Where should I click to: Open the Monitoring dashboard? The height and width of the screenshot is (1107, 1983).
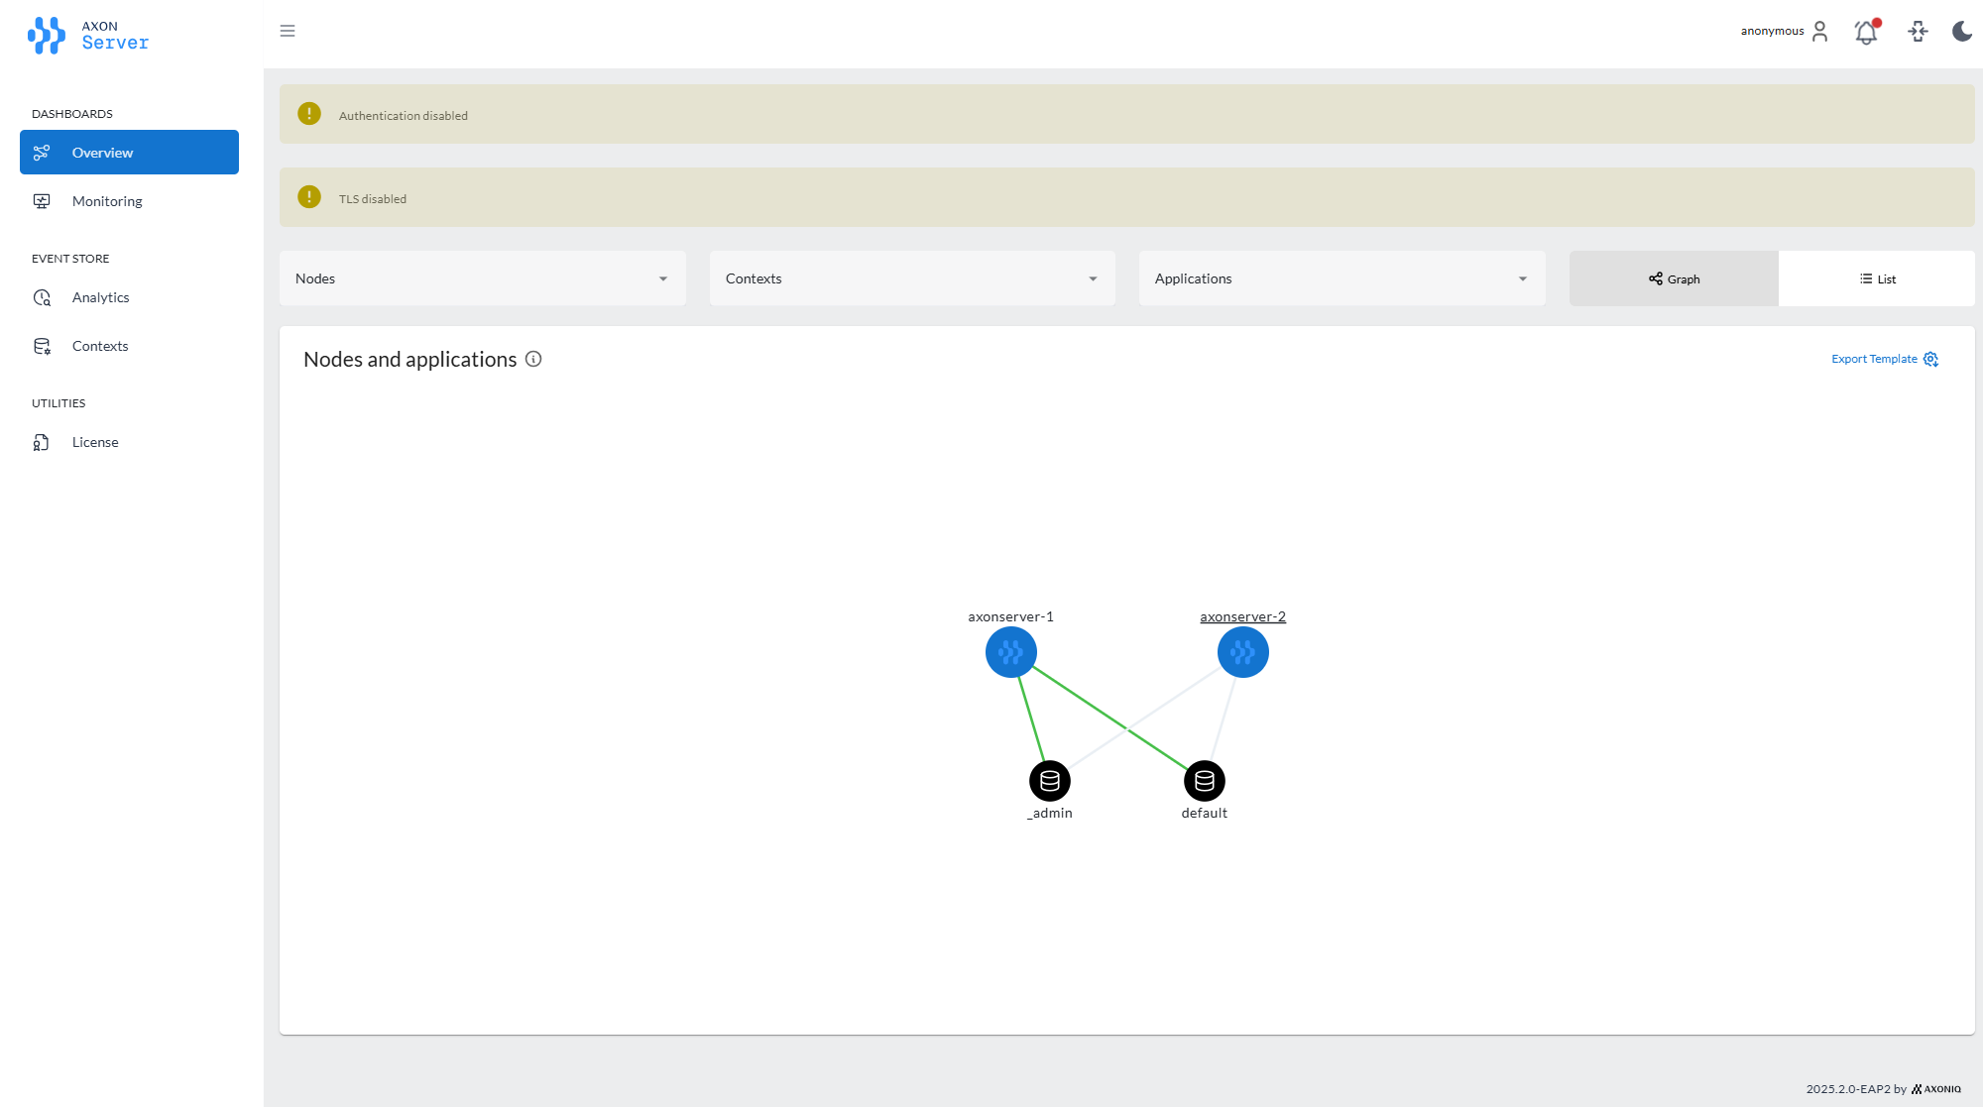(107, 201)
